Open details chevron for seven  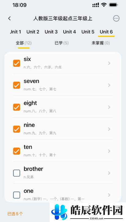pyautogui.click(x=109, y=85)
